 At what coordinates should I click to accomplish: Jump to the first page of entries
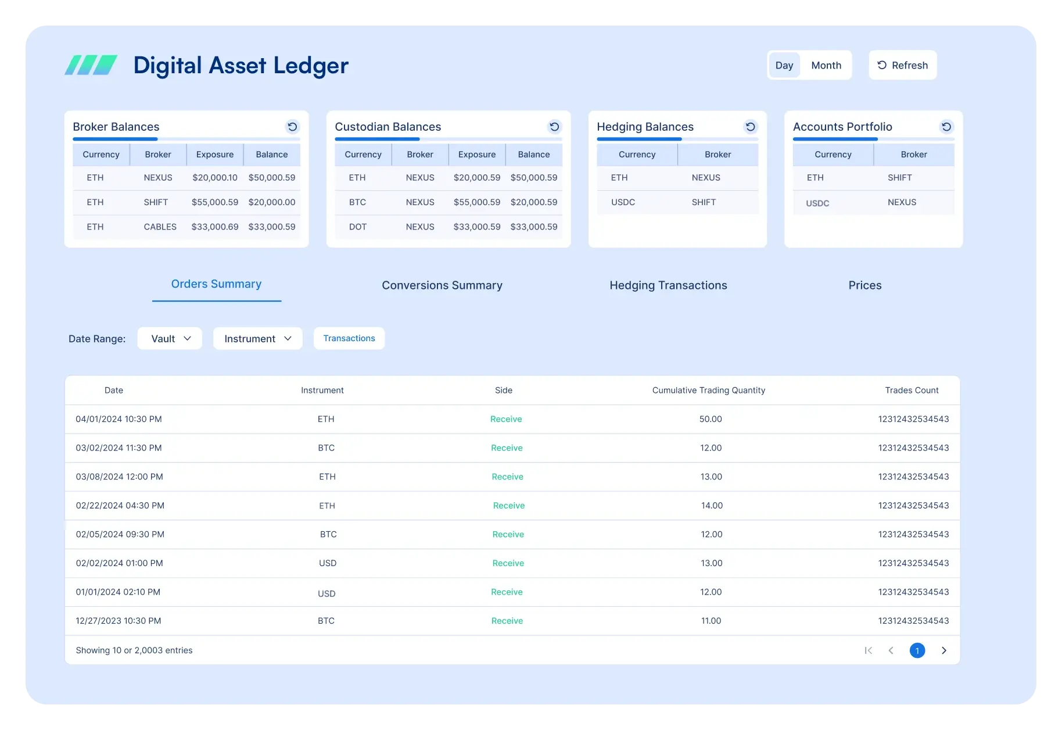pyautogui.click(x=869, y=650)
